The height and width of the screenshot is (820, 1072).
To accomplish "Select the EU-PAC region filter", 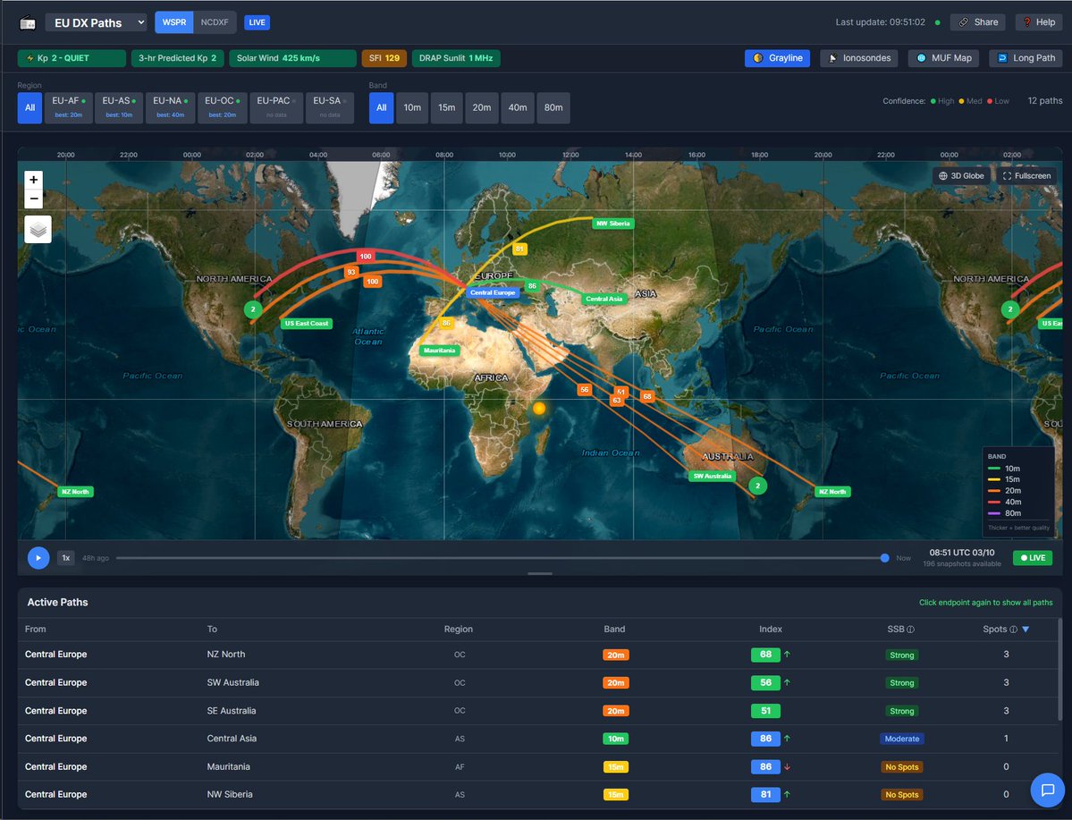I will pyautogui.click(x=276, y=107).
